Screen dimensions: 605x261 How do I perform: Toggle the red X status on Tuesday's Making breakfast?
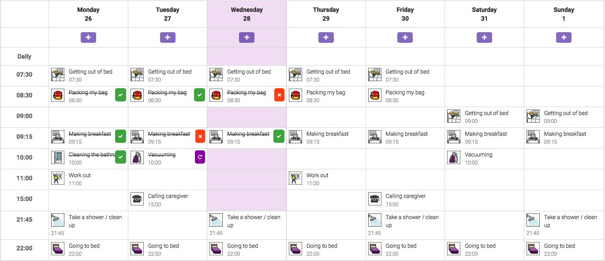coord(200,136)
